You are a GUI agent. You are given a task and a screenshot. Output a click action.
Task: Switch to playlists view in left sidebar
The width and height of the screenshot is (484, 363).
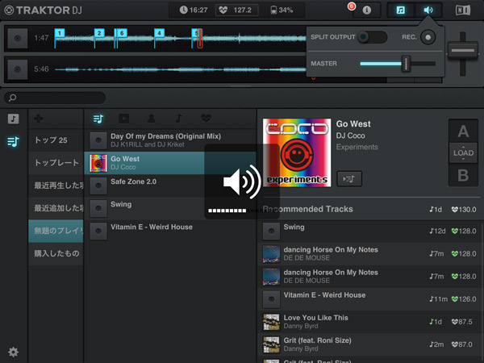click(13, 142)
